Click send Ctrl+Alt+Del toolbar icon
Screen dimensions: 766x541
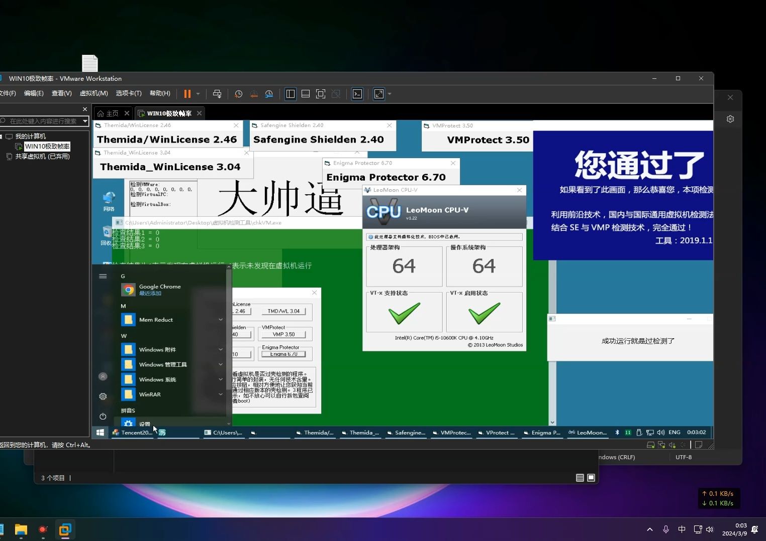tap(217, 94)
